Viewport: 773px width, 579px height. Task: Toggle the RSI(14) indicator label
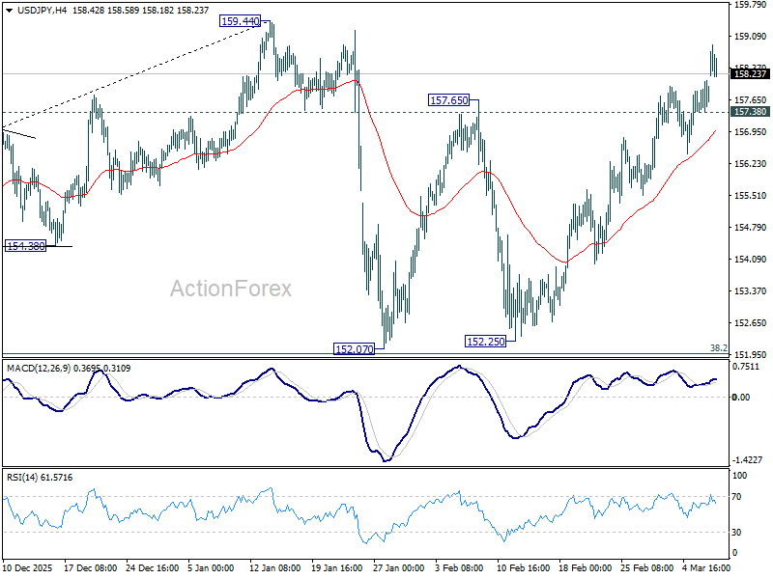(x=29, y=478)
